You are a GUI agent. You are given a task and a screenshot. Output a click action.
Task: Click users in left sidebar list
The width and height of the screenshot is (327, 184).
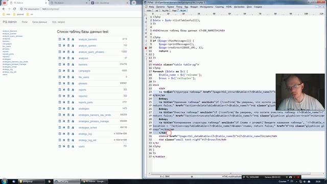click(x=5, y=75)
